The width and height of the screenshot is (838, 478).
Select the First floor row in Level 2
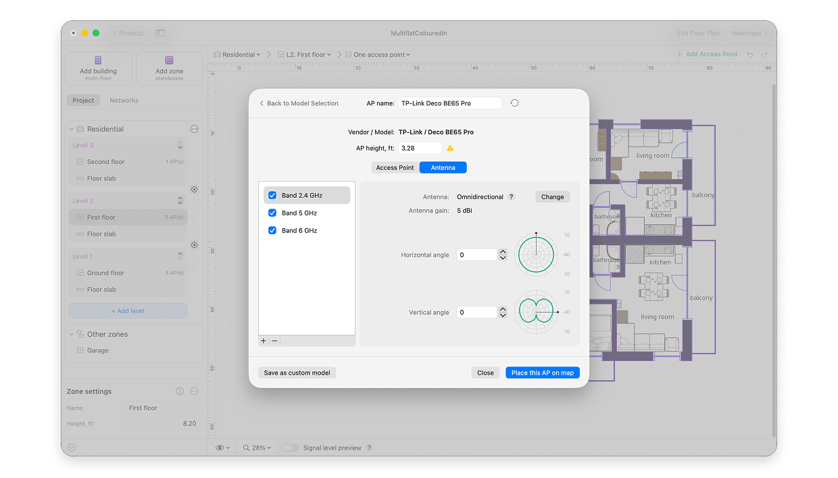click(128, 217)
